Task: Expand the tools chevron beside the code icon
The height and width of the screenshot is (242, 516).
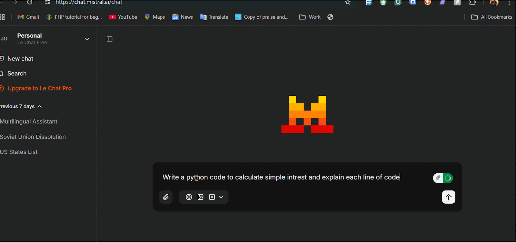Action: pyautogui.click(x=221, y=197)
